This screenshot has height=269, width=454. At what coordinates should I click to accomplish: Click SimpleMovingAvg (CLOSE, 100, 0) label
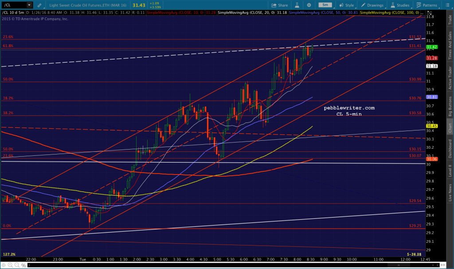tap(389, 13)
